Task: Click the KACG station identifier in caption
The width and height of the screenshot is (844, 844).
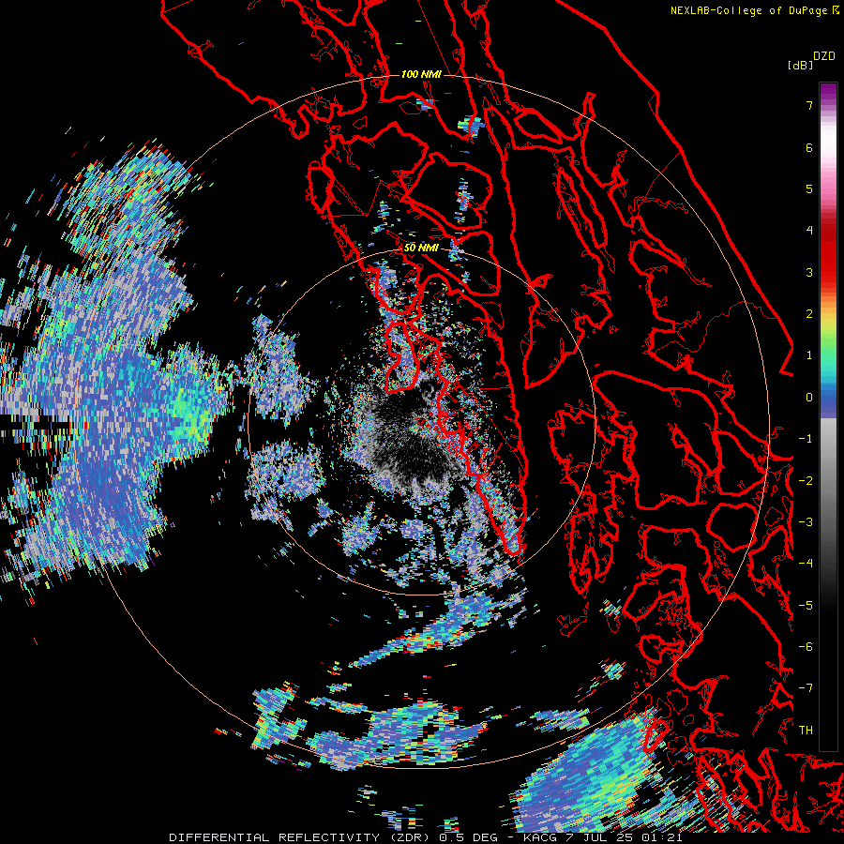Action: pyautogui.click(x=542, y=837)
